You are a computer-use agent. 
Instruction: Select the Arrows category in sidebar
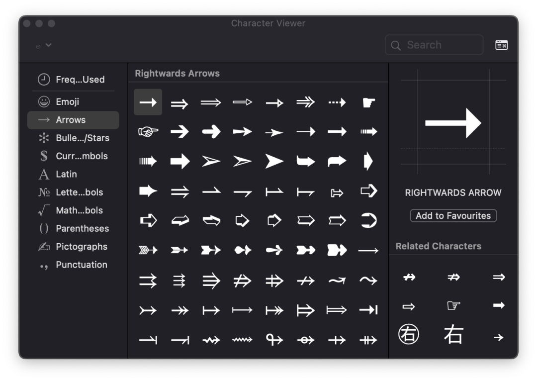click(73, 120)
